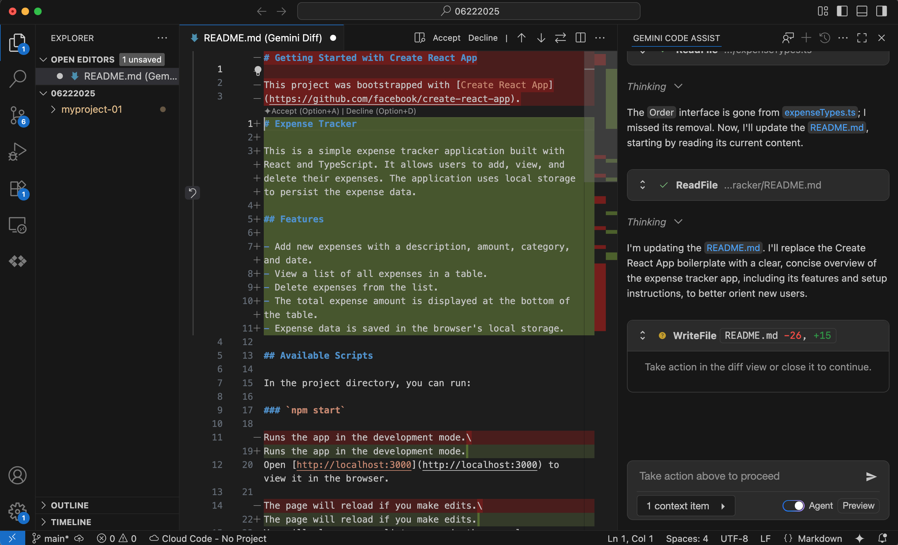This screenshot has width=898, height=545.
Task: Accept the Gemini diff changes
Action: pos(446,38)
